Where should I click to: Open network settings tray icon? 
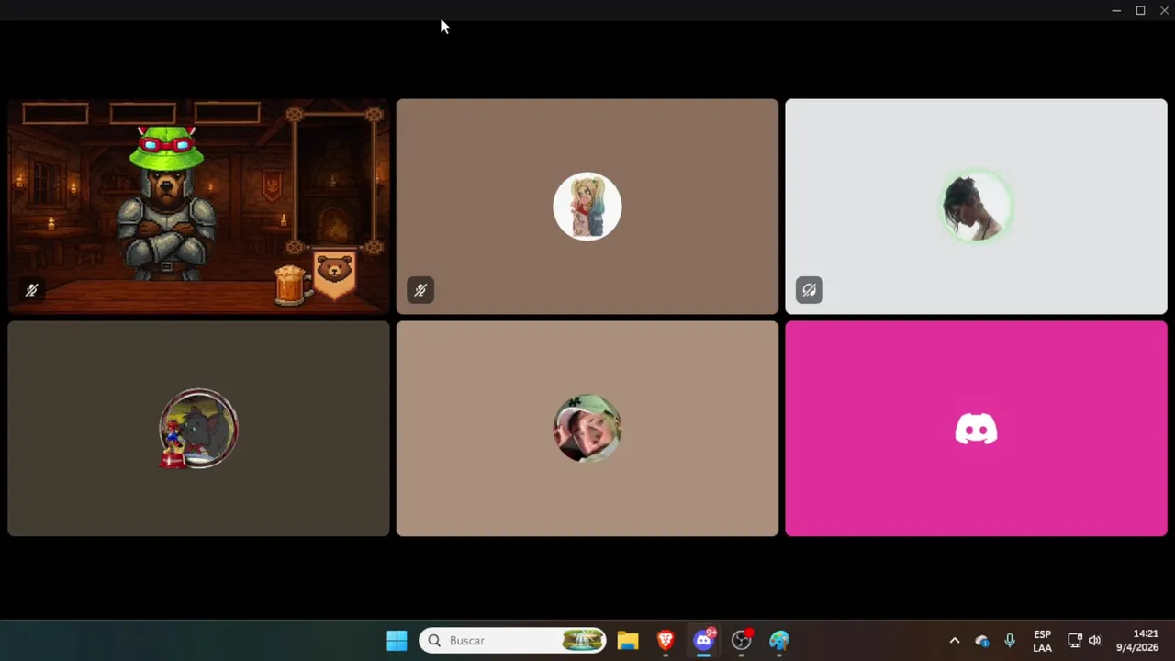point(1075,641)
